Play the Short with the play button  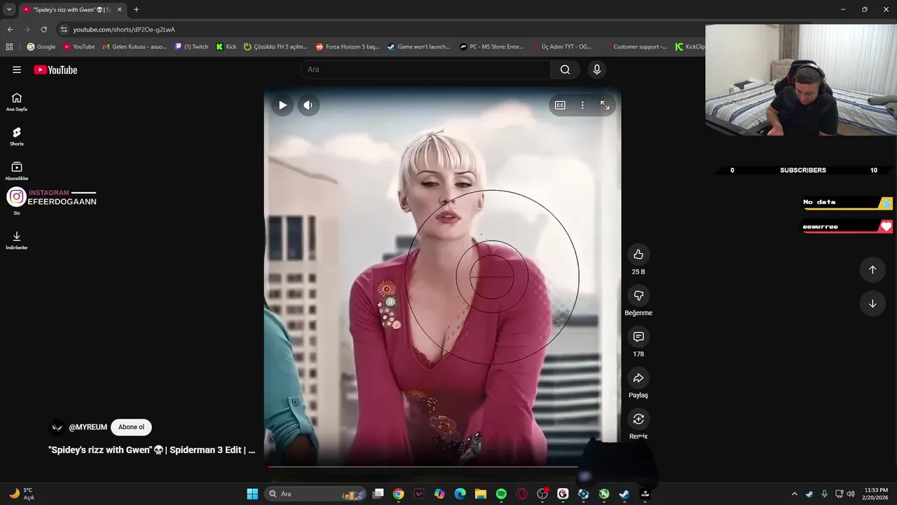[282, 105]
